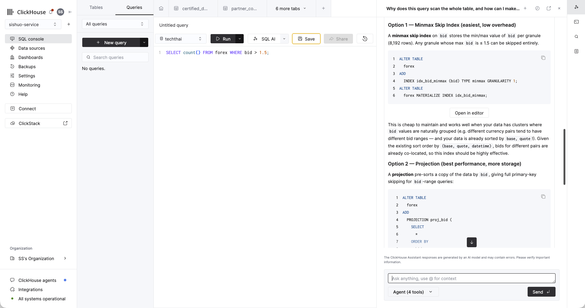Focus the Search queries field
The width and height of the screenshot is (585, 308).
(115, 57)
